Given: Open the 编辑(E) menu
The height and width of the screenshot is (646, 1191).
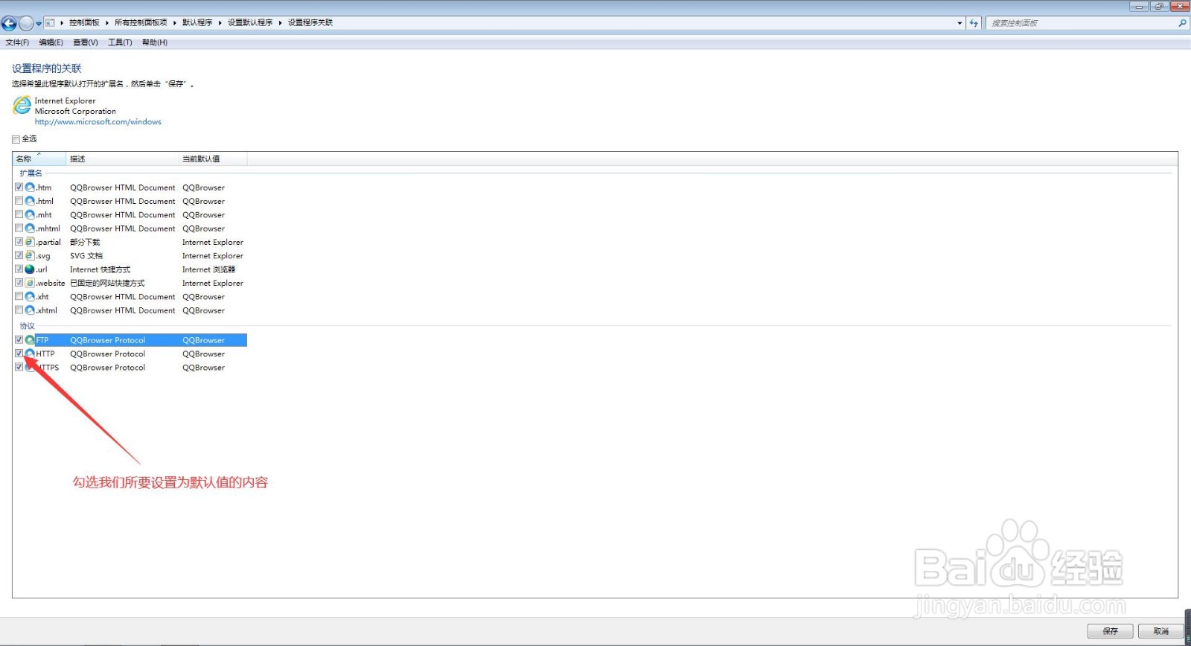Looking at the screenshot, I should 51,42.
